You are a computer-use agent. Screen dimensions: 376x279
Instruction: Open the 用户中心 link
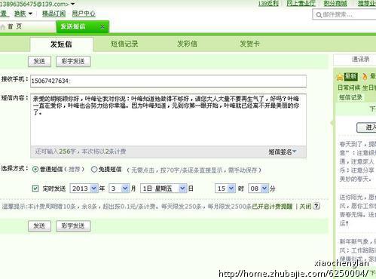(x=84, y=14)
